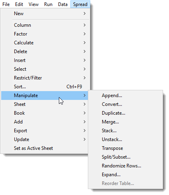Screen dimensions: 169x195
Task: Choose Convert... option
Action: point(125,104)
